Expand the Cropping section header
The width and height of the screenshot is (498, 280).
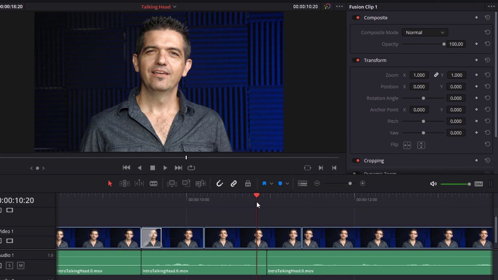(x=374, y=161)
